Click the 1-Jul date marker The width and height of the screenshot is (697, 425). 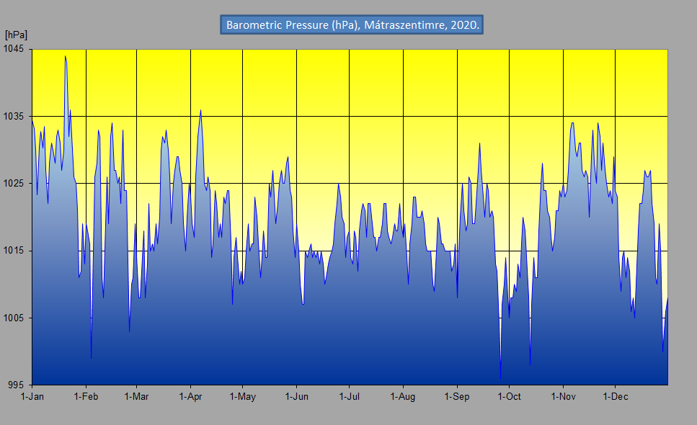click(x=349, y=397)
